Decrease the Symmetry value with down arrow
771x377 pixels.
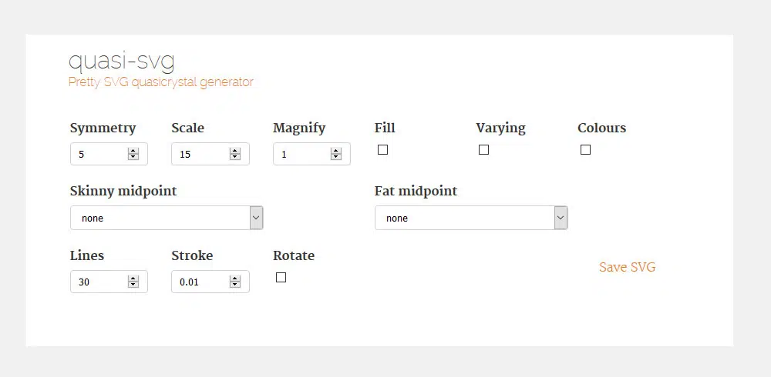click(133, 157)
